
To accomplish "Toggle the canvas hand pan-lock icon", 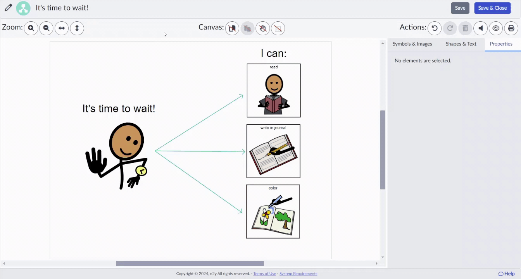I will [x=262, y=28].
